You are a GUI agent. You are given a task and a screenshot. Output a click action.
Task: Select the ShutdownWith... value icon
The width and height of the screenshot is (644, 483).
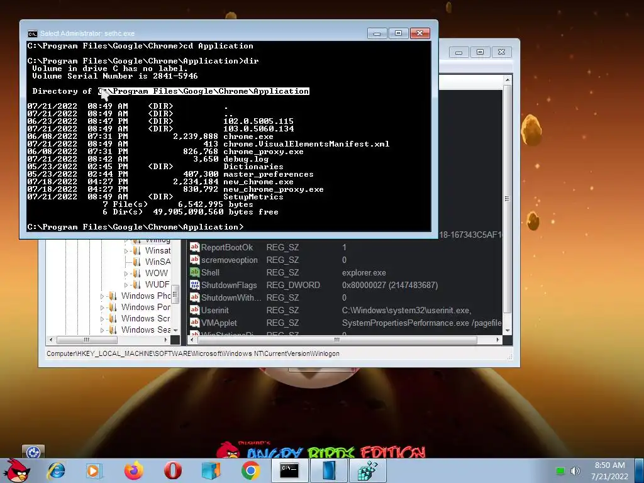194,297
